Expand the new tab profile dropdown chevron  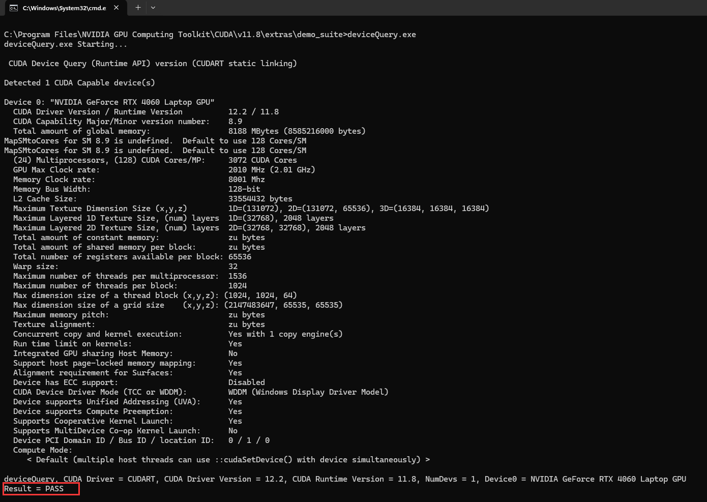153,8
